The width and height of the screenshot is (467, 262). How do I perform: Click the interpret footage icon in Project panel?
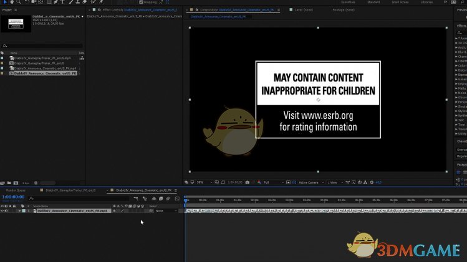pyautogui.click(x=2, y=183)
